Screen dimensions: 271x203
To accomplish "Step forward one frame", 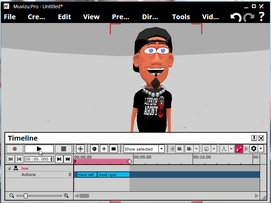I will pos(59,159).
